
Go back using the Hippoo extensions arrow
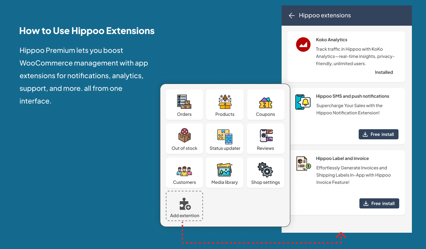(x=291, y=16)
